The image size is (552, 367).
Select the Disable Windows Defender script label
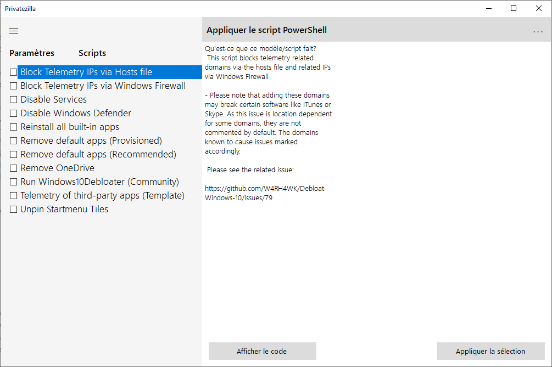(76, 113)
